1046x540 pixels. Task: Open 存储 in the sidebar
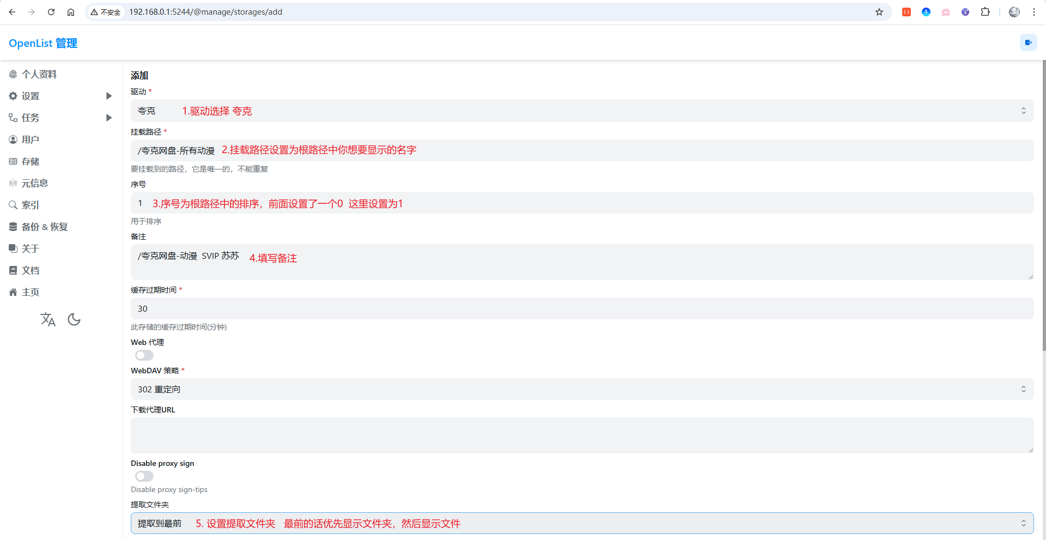(31, 161)
